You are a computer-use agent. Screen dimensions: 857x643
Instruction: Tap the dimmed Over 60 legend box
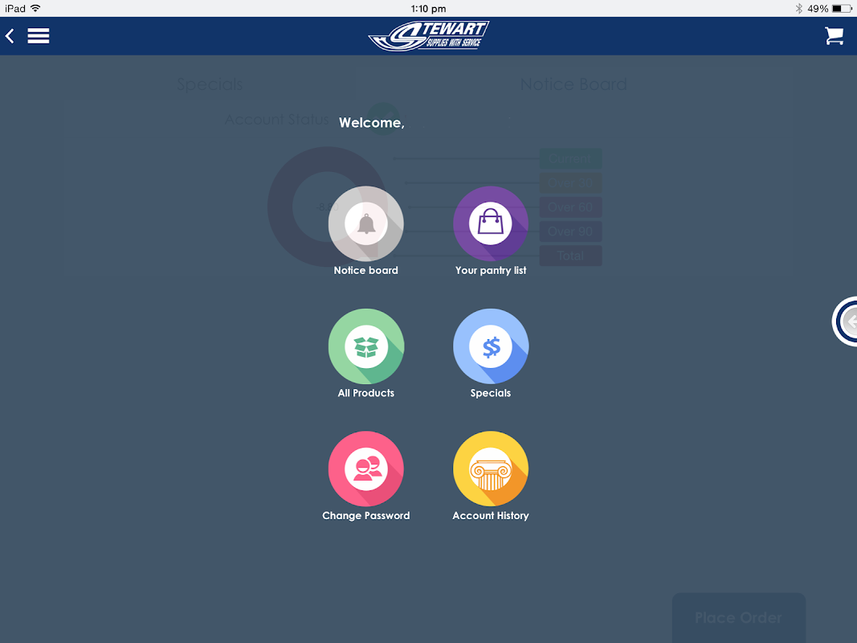coord(570,207)
